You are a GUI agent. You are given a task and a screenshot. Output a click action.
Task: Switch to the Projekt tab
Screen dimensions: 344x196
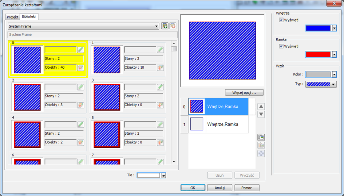pos(12,17)
